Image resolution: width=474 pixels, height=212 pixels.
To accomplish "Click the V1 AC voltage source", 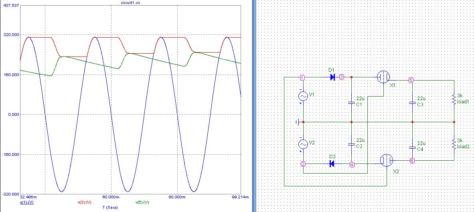I will point(303,96).
